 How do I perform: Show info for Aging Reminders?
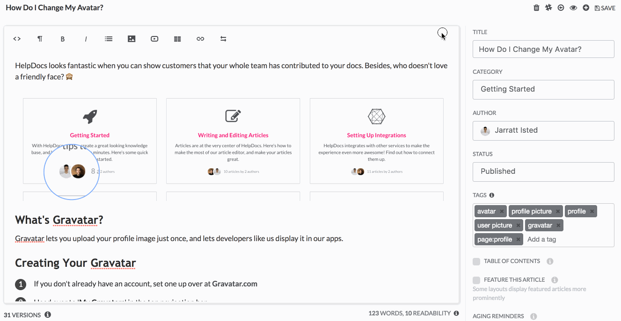coord(533,316)
